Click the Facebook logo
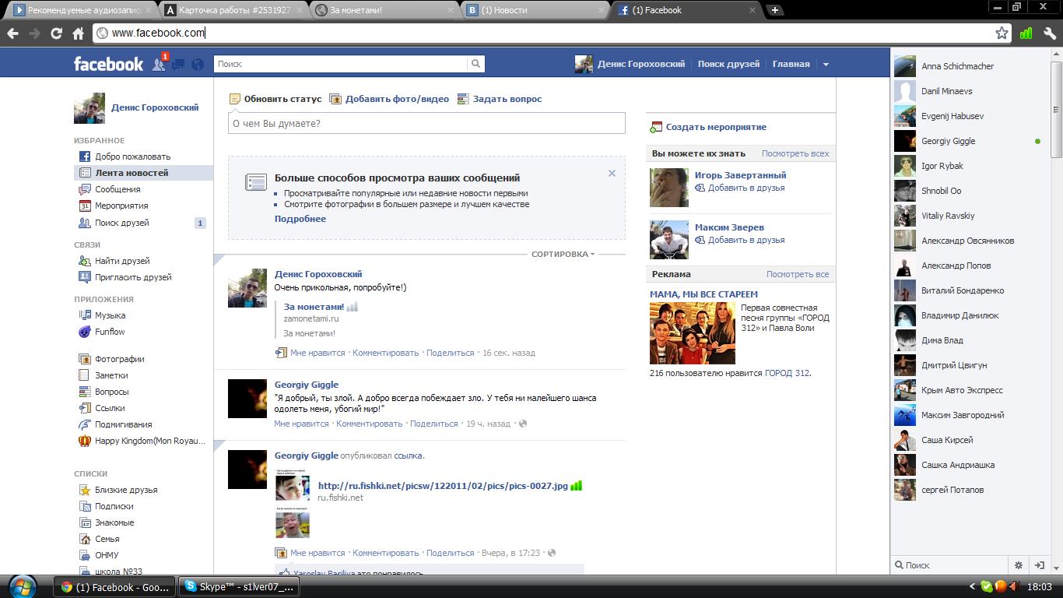The width and height of the screenshot is (1063, 598). (x=108, y=64)
